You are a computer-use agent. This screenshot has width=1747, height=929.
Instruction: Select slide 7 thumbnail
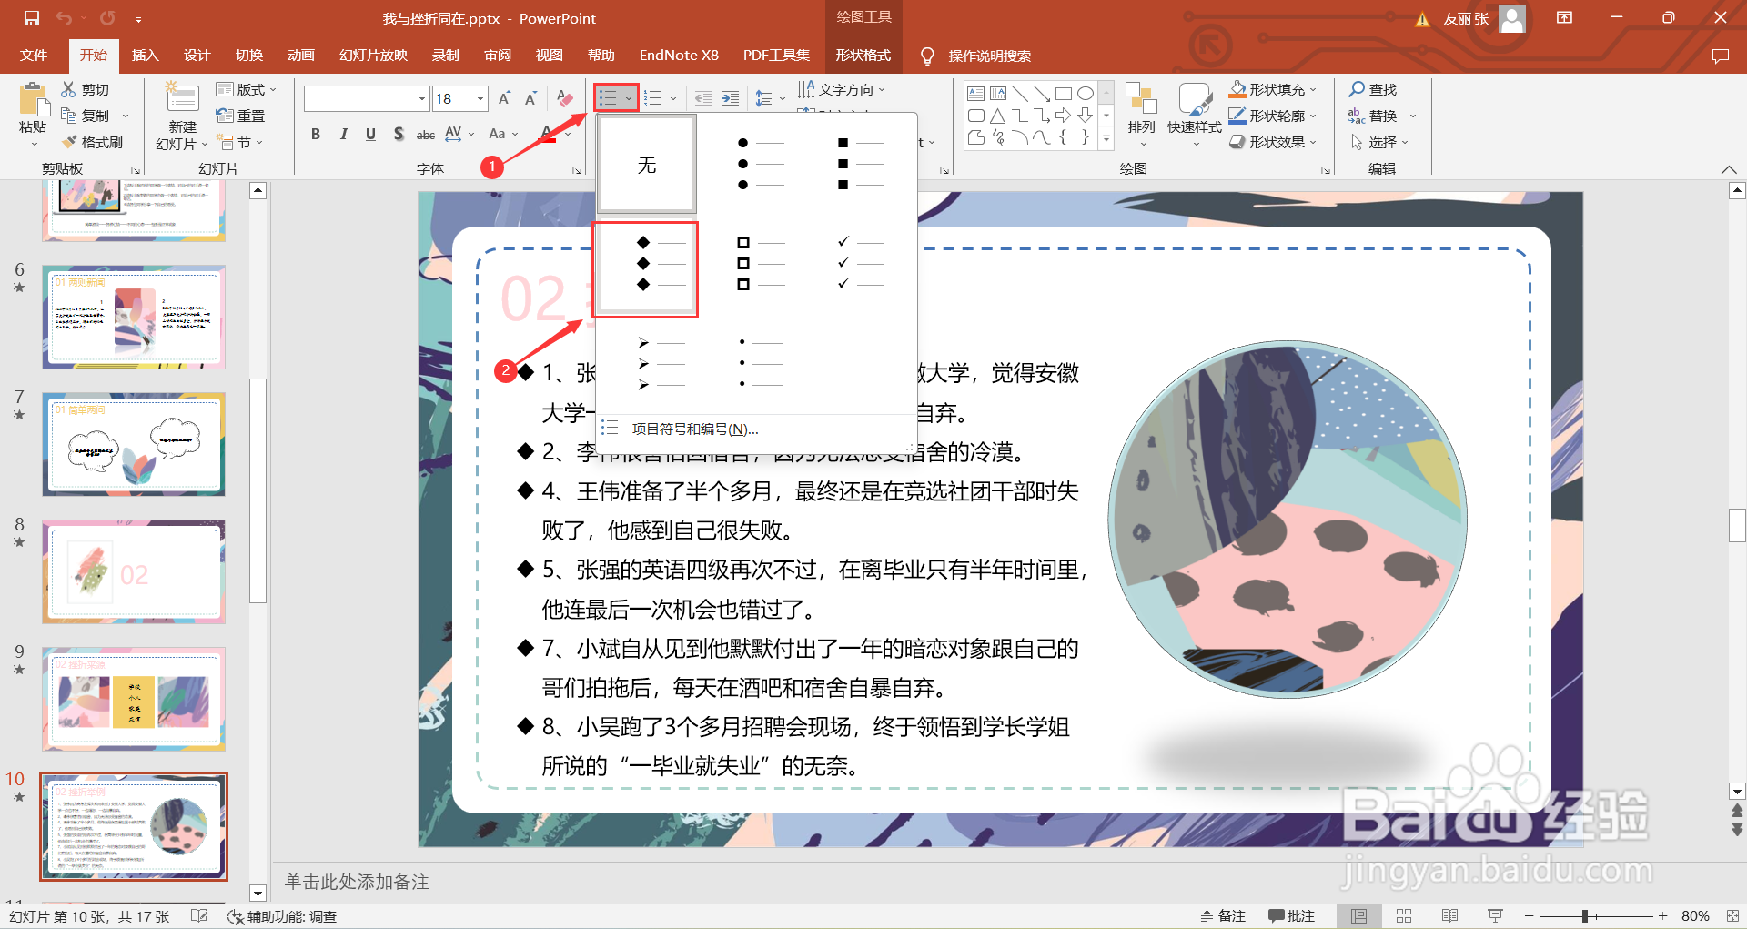click(134, 444)
